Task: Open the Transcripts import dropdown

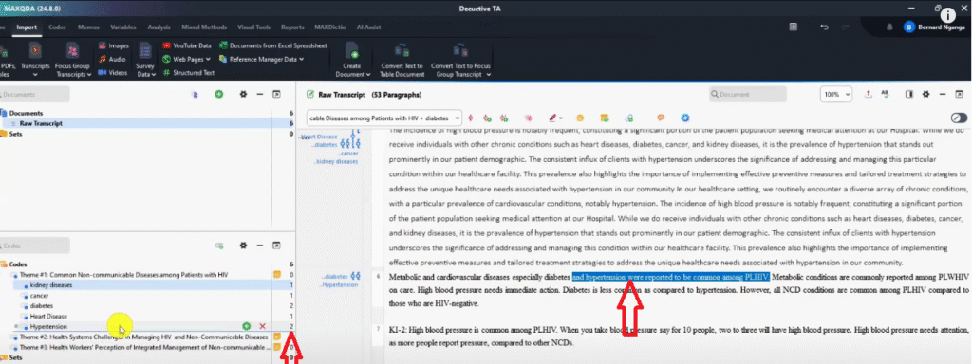Action: 35,60
